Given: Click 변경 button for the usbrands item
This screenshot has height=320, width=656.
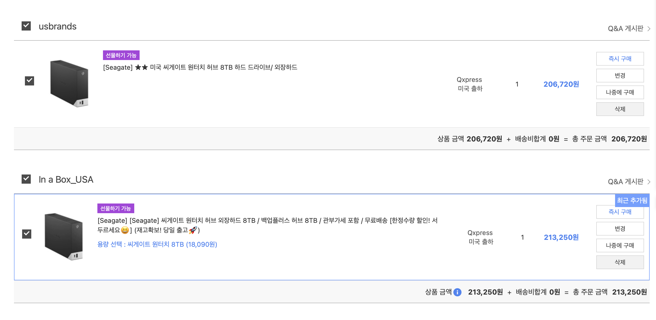Looking at the screenshot, I should pos(620,76).
